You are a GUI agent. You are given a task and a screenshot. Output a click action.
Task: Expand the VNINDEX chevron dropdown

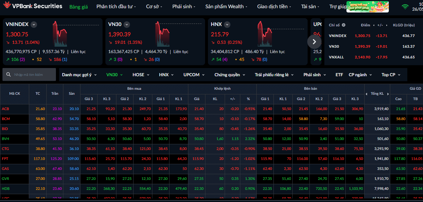[34, 25]
